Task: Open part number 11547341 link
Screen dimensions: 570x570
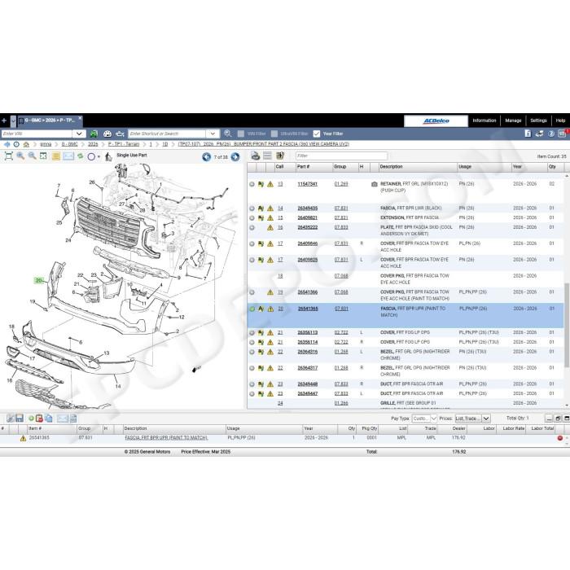Action: [x=308, y=184]
